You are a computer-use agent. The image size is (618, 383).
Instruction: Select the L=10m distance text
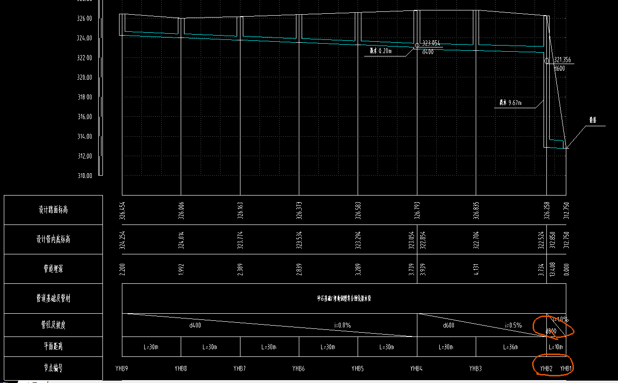555,347
